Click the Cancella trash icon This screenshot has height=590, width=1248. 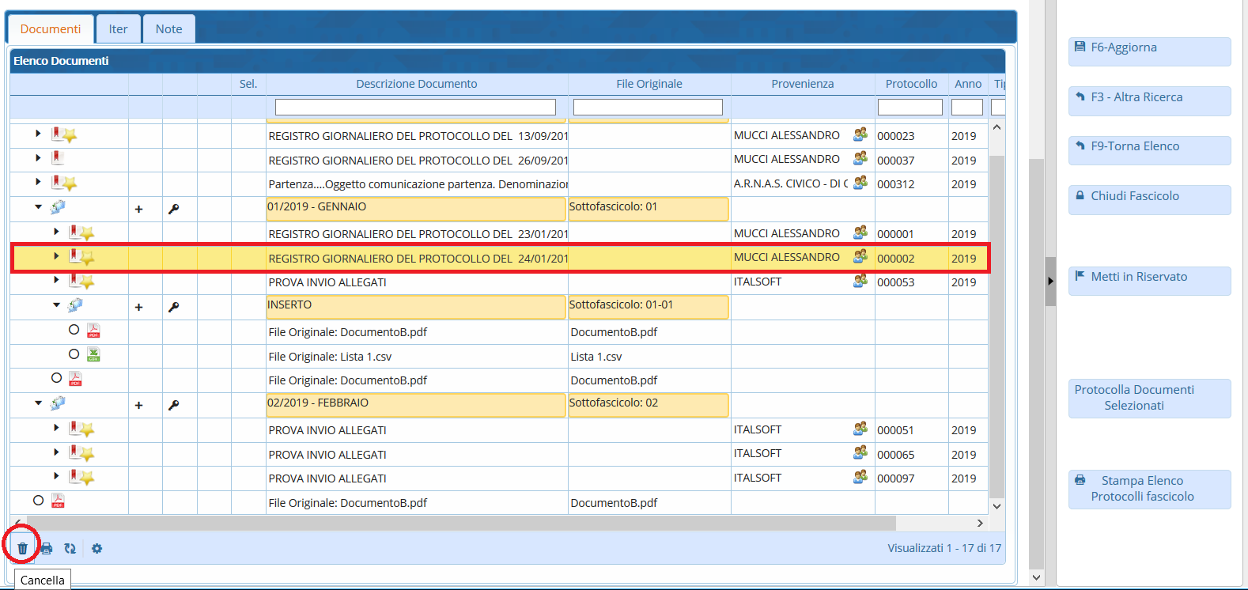point(22,548)
